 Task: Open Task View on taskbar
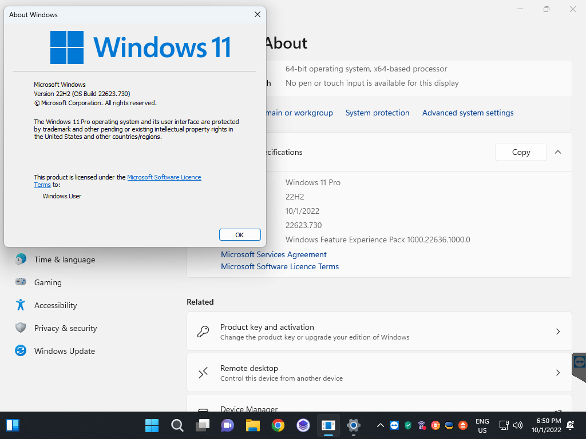pyautogui.click(x=202, y=425)
